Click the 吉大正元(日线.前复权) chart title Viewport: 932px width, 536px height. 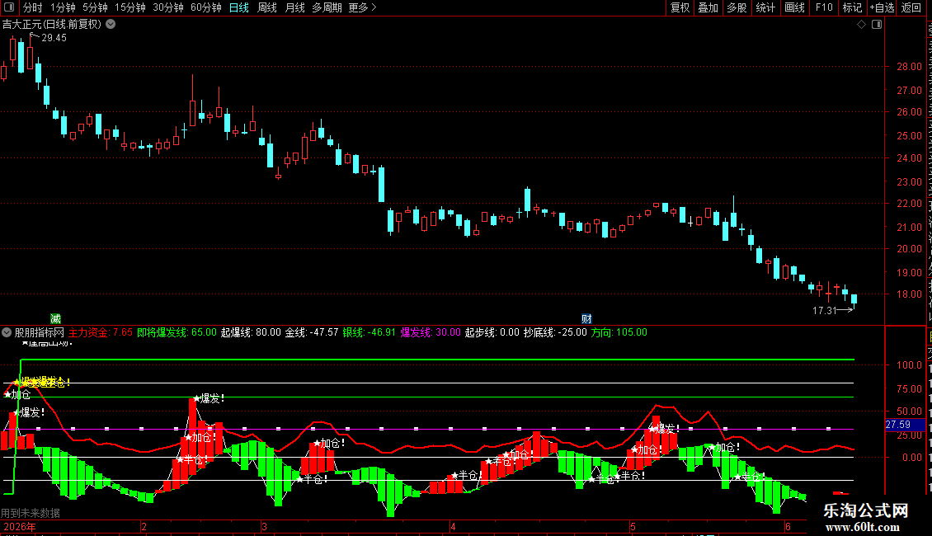52,25
